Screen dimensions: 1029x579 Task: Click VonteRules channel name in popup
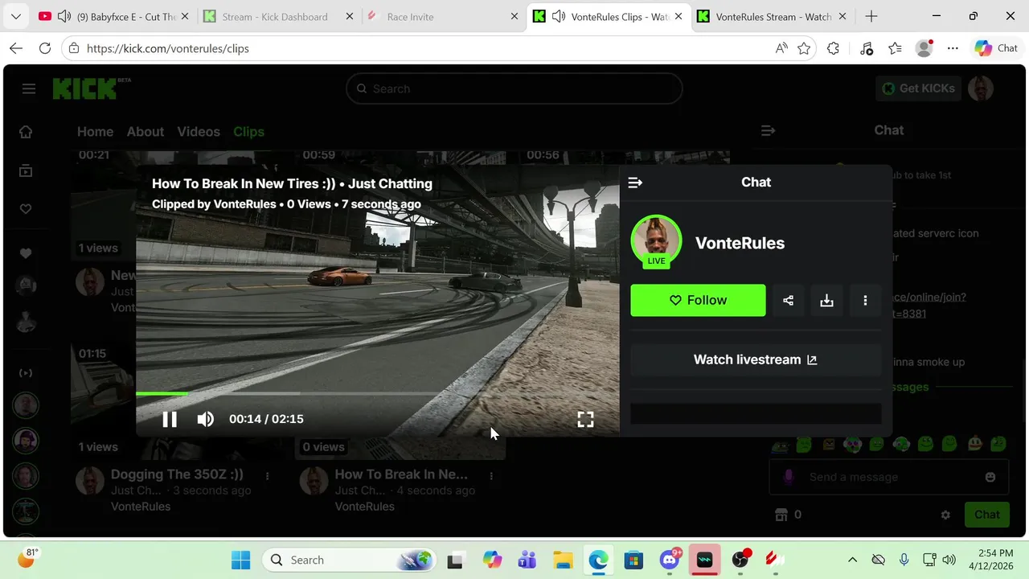point(740,243)
